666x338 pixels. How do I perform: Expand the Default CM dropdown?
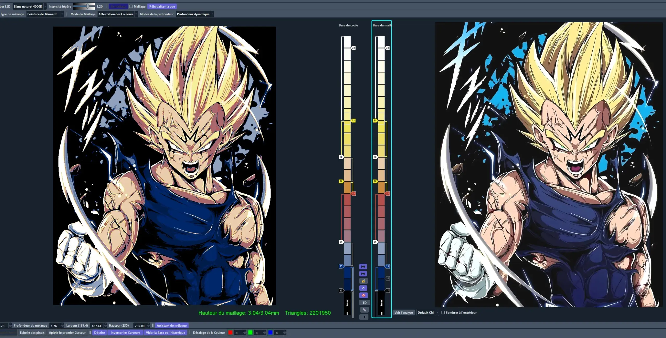428,313
